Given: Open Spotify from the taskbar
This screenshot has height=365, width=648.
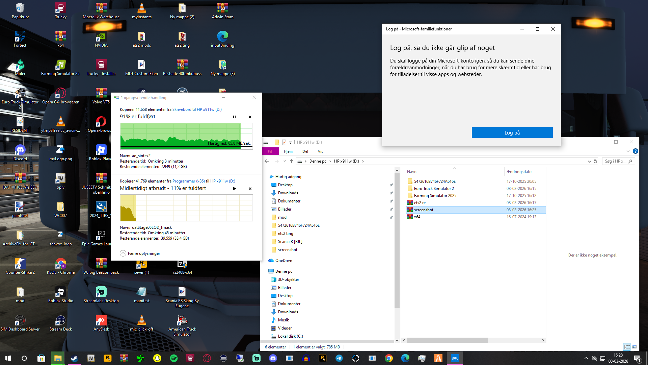Looking at the screenshot, I should pos(174,358).
